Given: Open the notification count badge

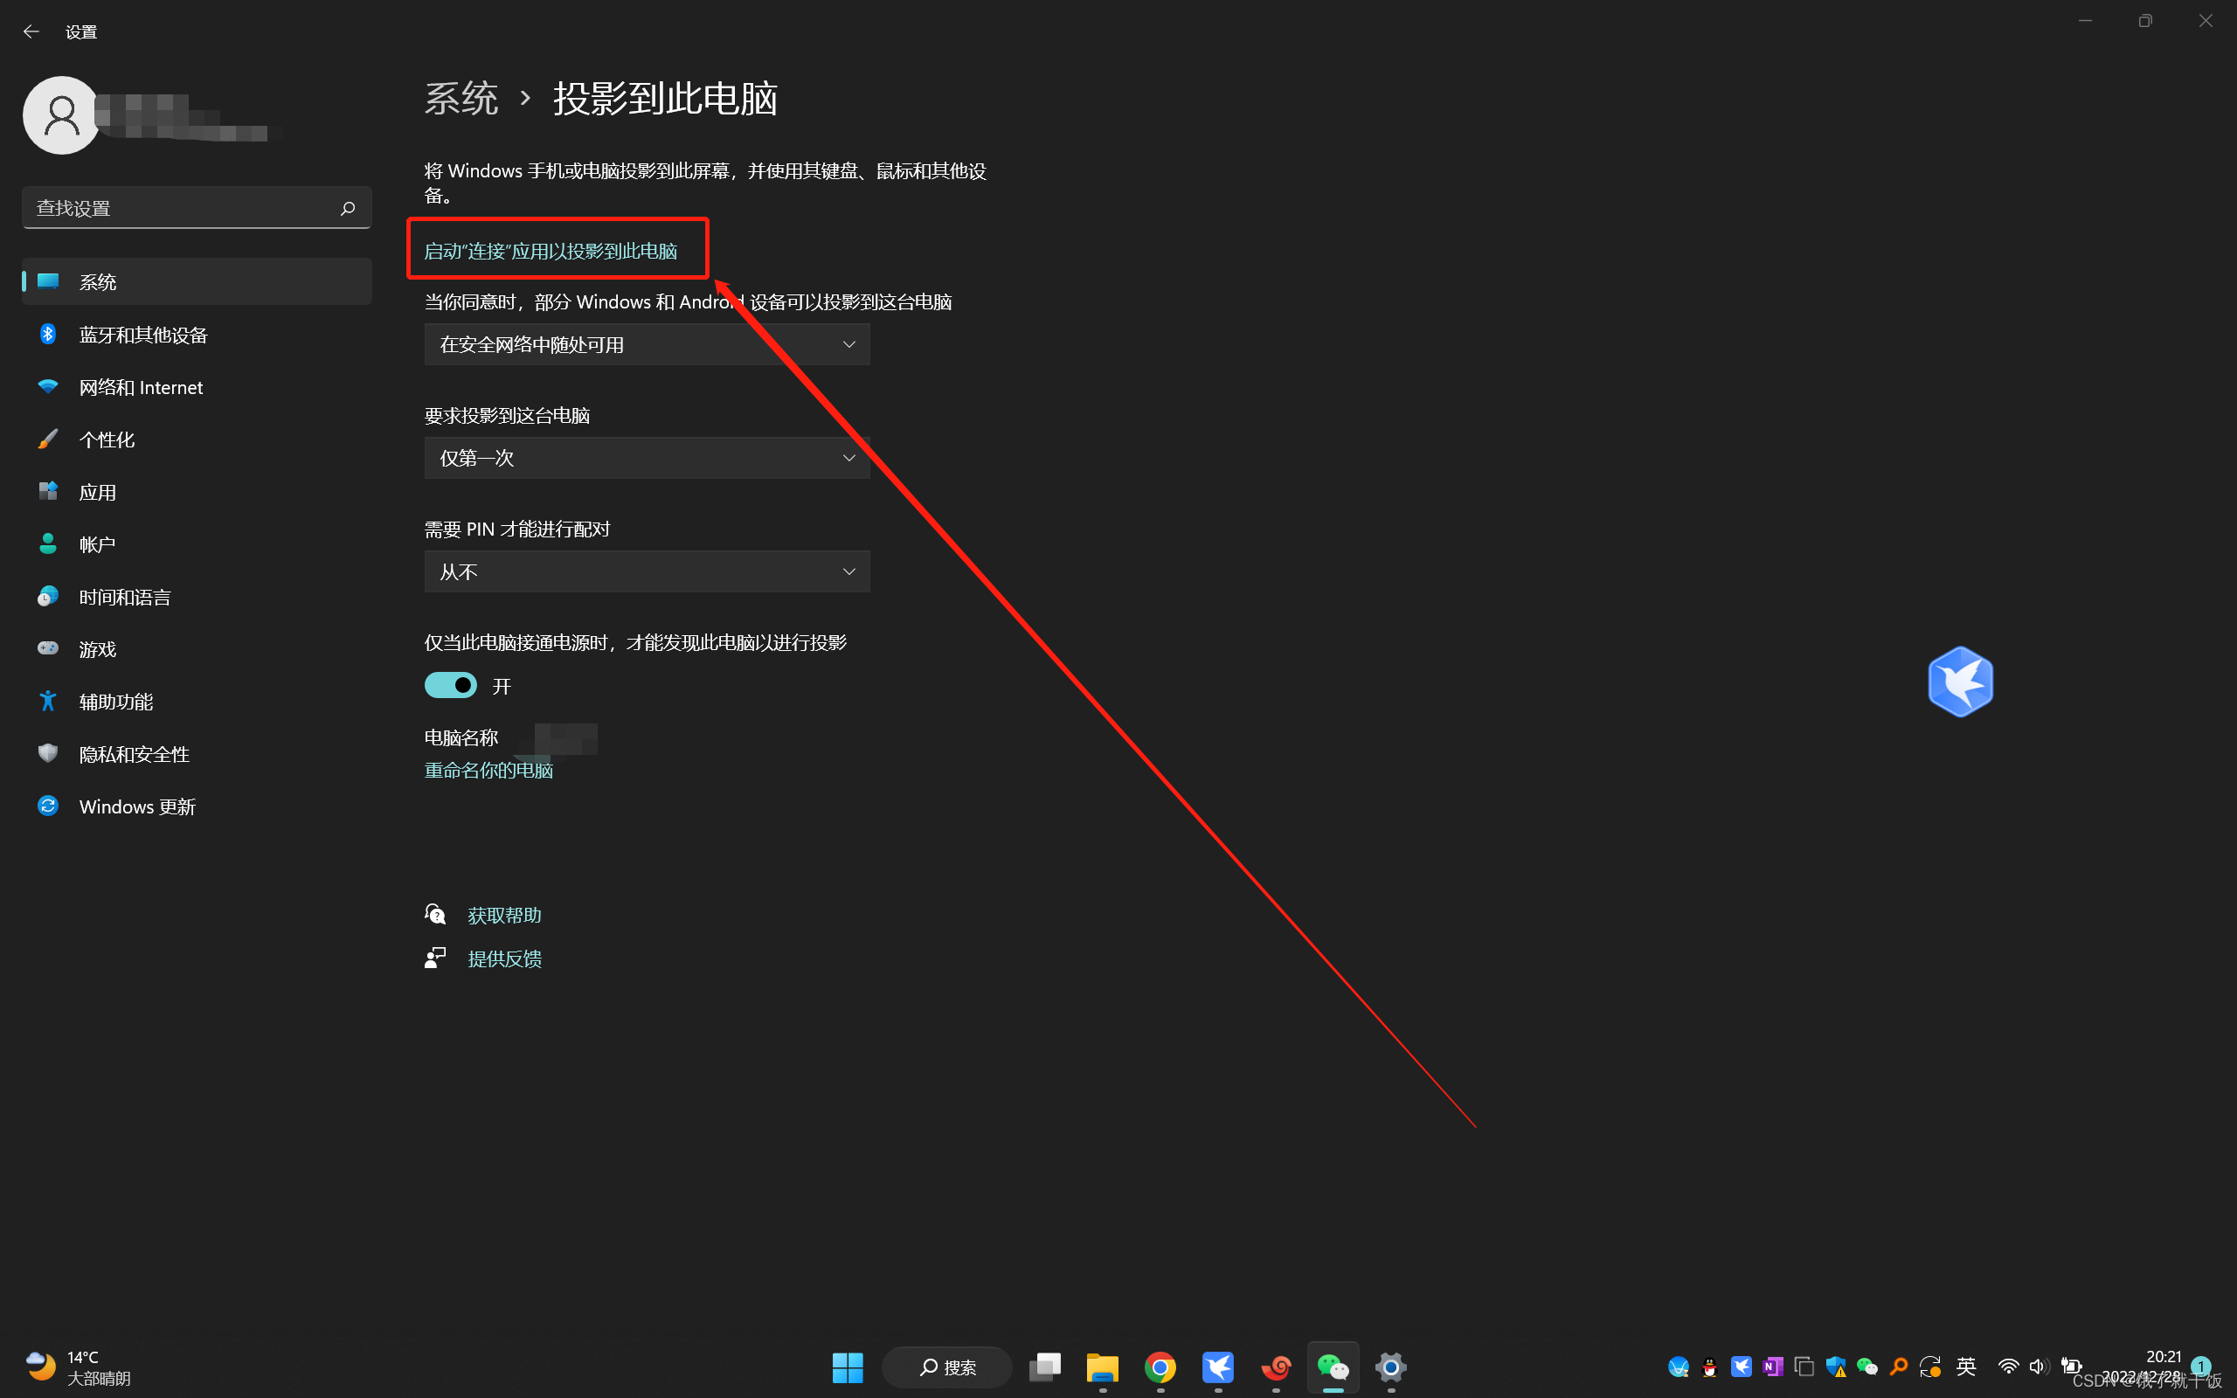Looking at the screenshot, I should tap(2201, 1367).
